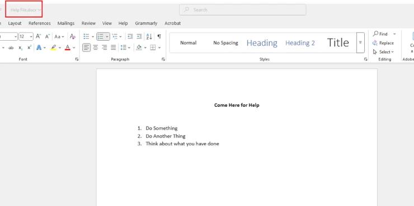Toggle subscript formatting
Viewport: 414px width, 206px height.
pyautogui.click(x=20, y=47)
